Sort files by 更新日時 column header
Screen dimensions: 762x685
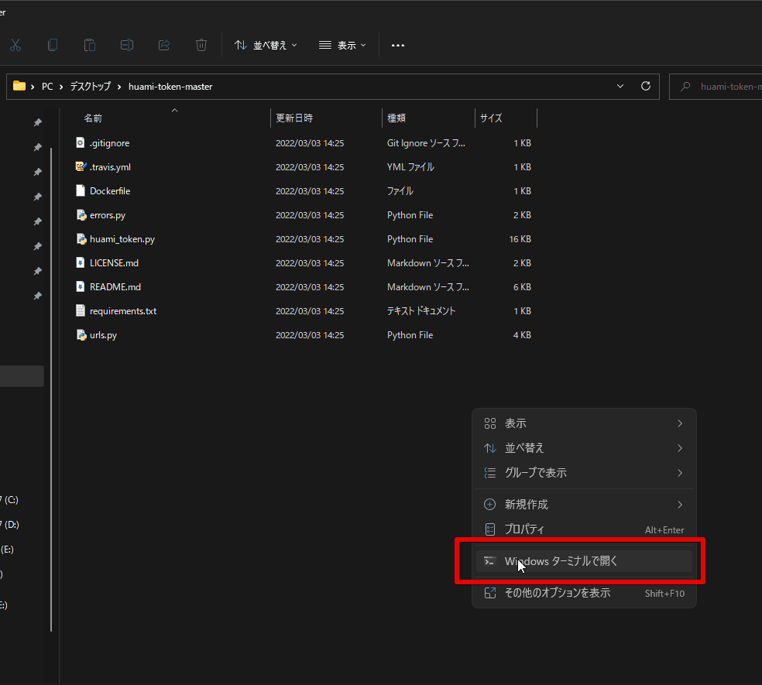[x=294, y=118]
